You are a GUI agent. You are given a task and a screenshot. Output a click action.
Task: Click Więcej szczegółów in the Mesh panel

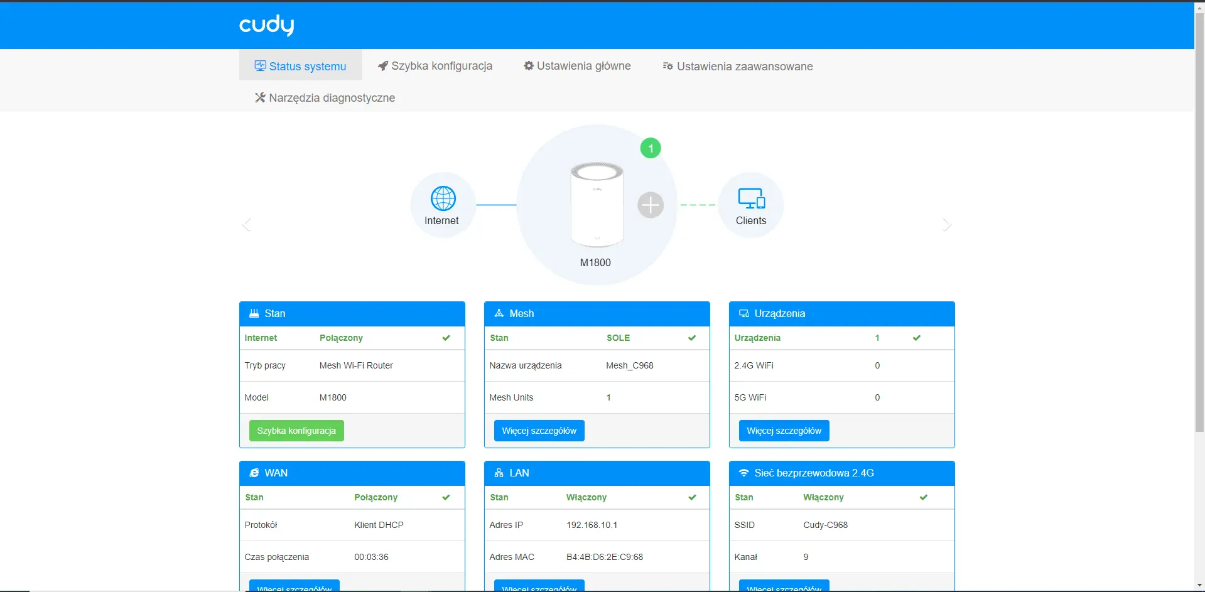[x=539, y=431]
